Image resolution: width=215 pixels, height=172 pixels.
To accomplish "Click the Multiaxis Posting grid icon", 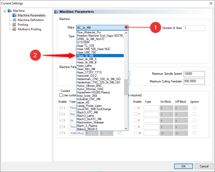I will click(x=14, y=29).
